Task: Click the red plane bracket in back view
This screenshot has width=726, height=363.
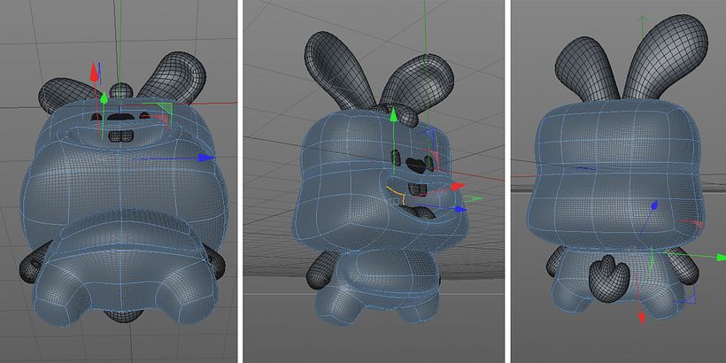Action: coord(694,224)
